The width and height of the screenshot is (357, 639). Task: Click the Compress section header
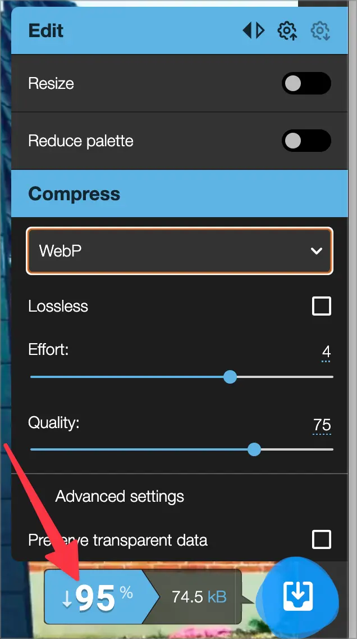point(74,194)
